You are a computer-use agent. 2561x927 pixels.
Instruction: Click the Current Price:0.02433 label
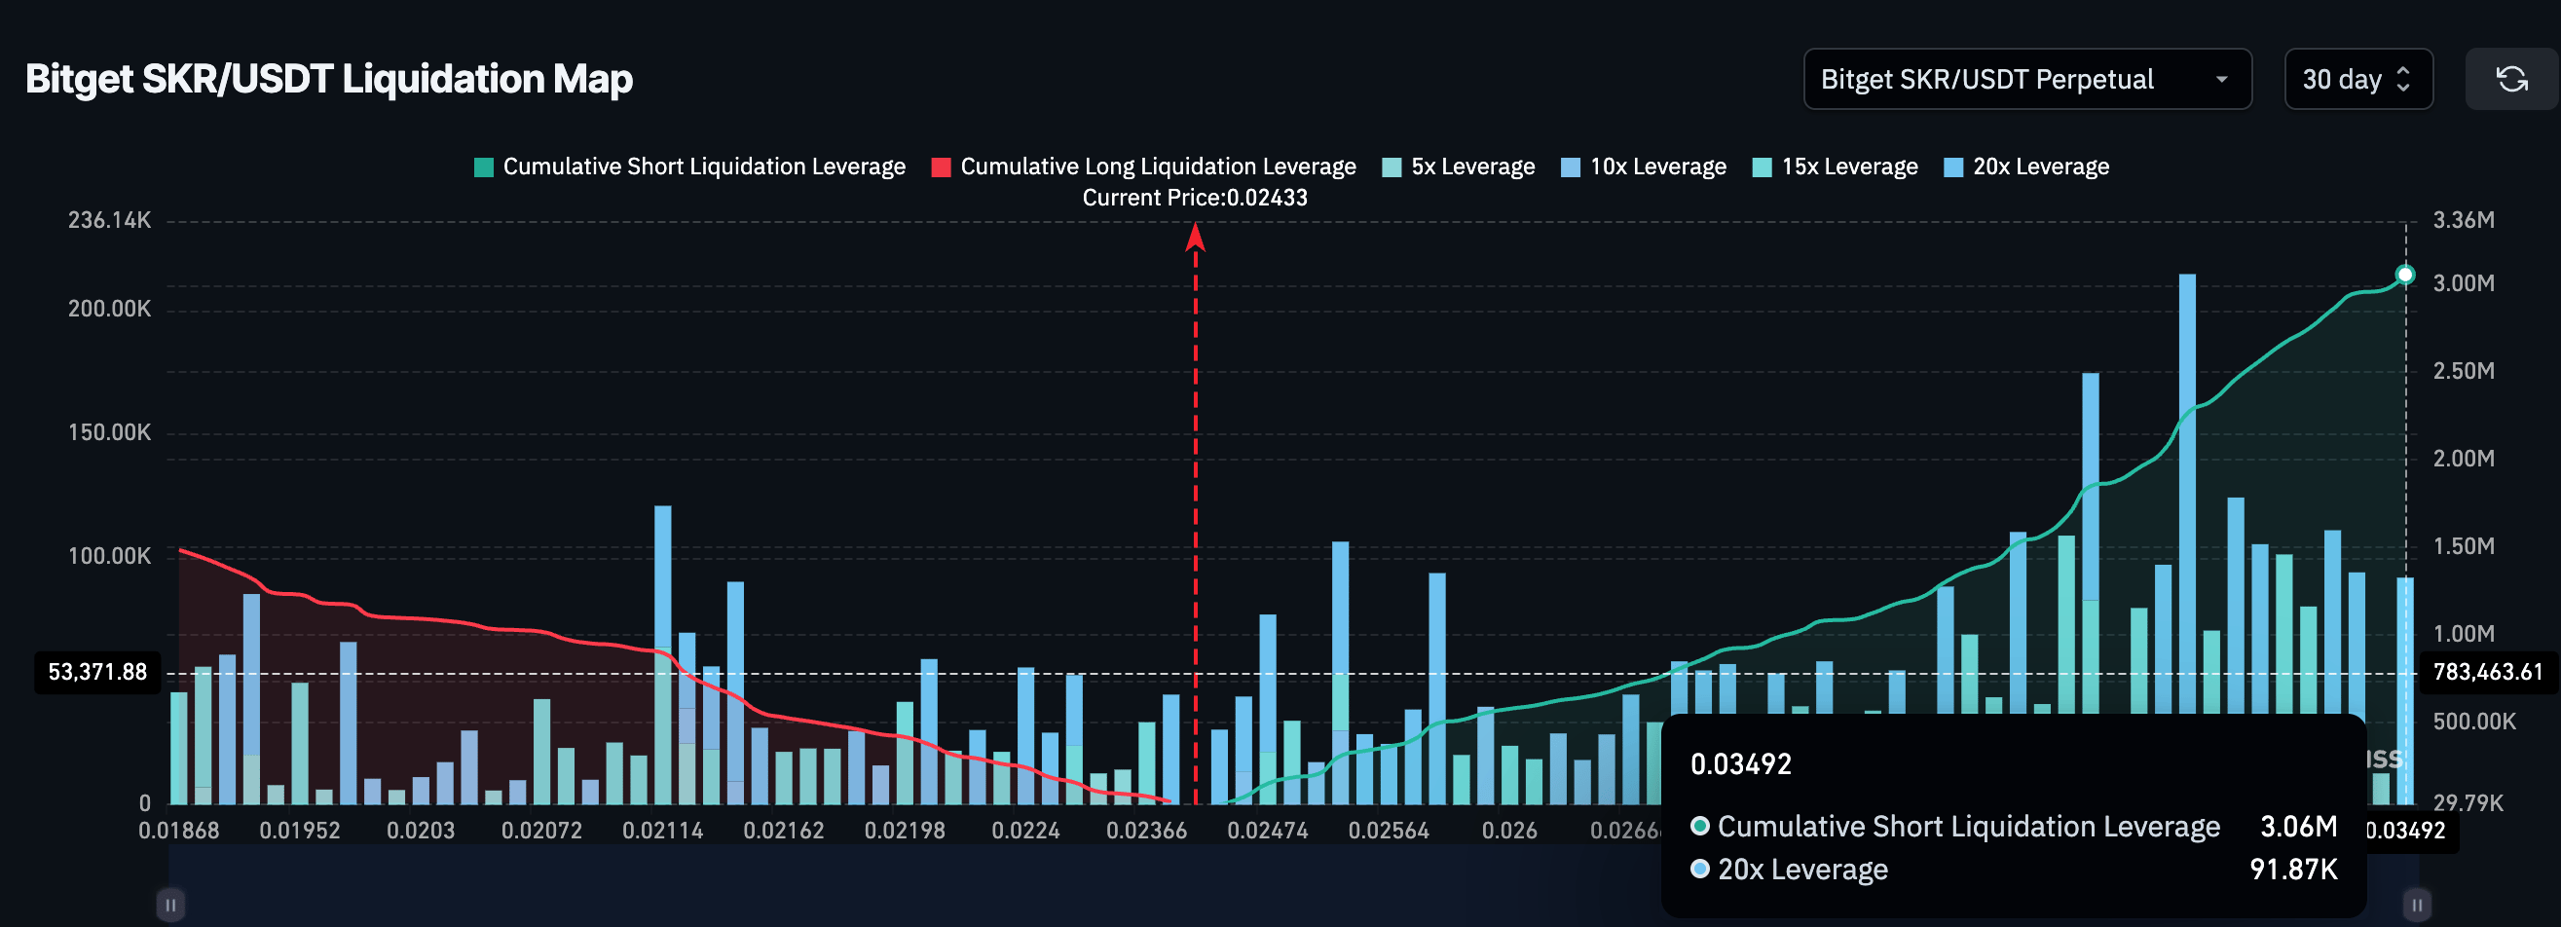coord(1194,198)
